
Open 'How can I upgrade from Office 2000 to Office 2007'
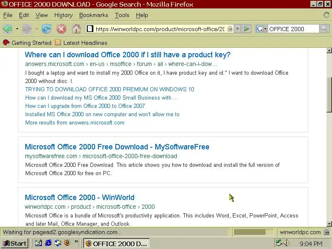(85, 106)
